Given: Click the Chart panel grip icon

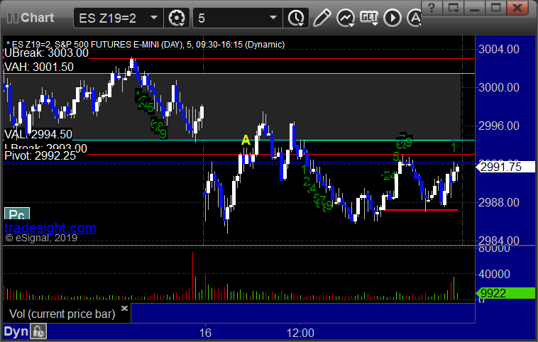Looking at the screenshot, I should [12, 18].
